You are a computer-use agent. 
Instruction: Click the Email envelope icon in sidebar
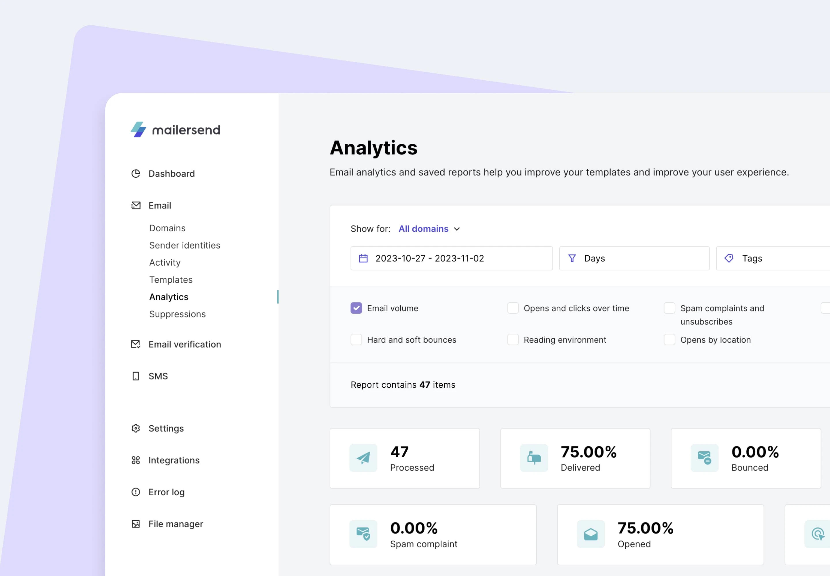[x=136, y=205]
